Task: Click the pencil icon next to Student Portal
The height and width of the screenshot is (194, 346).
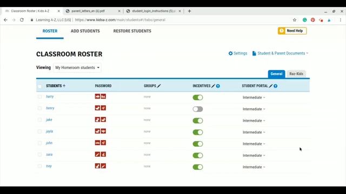Action: tap(270, 86)
